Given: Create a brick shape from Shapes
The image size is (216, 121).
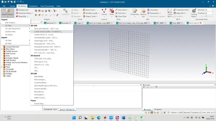Looking at the screenshot, I should click(x=36, y=11).
